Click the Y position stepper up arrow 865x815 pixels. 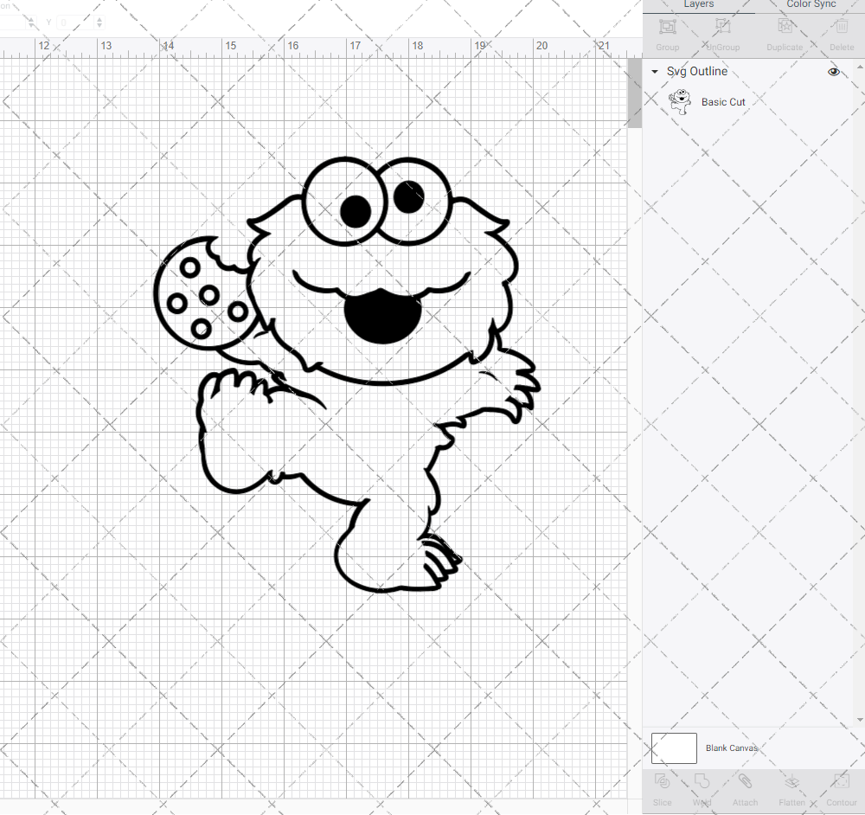coord(99,20)
